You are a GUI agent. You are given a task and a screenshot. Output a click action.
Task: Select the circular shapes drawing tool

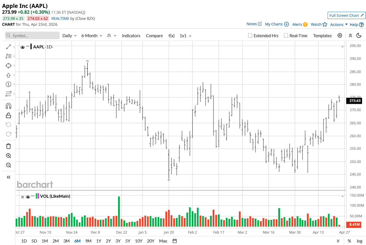pyautogui.click(x=8, y=65)
